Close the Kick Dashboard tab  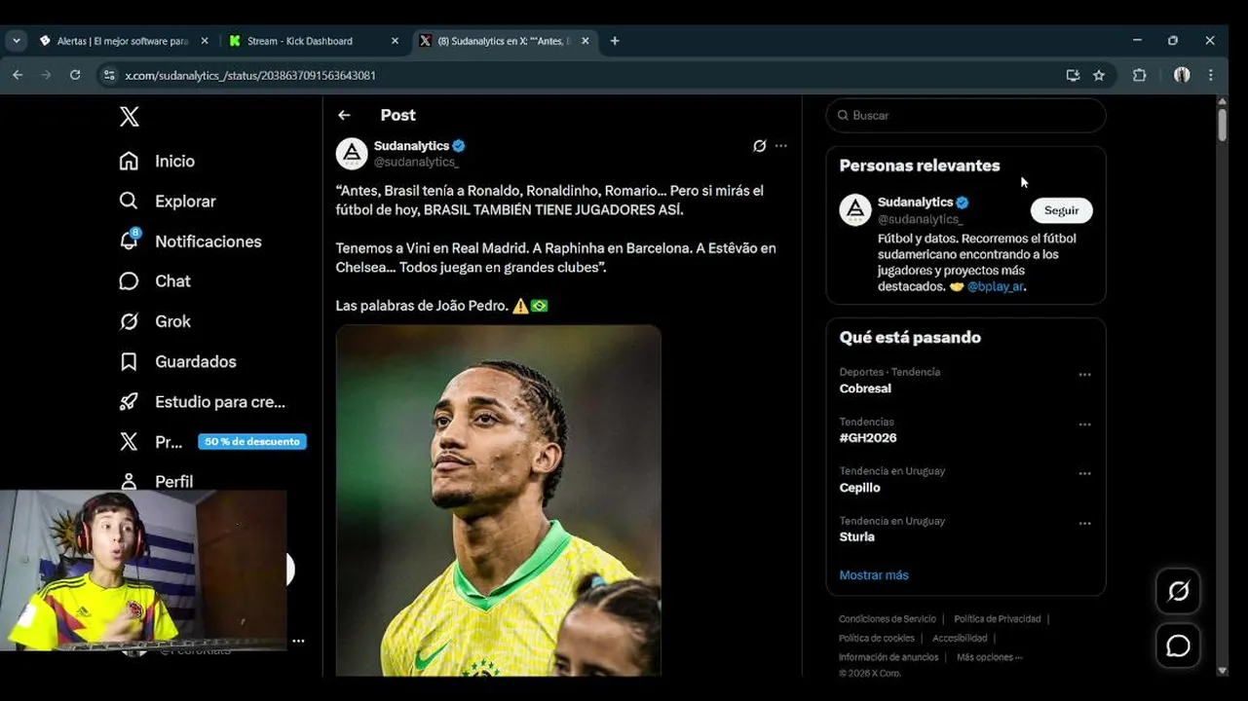coord(395,41)
